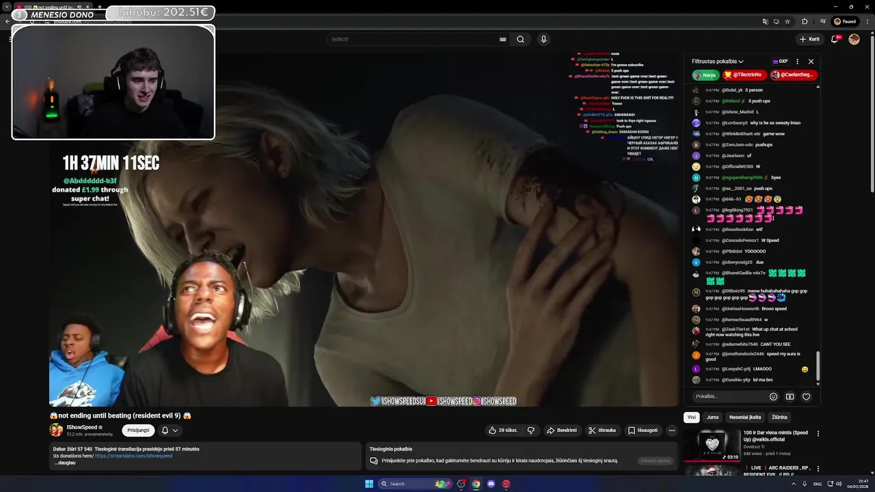Open the IShowSpeed channel avatar
This screenshot has height=492, width=875.
pos(56,430)
